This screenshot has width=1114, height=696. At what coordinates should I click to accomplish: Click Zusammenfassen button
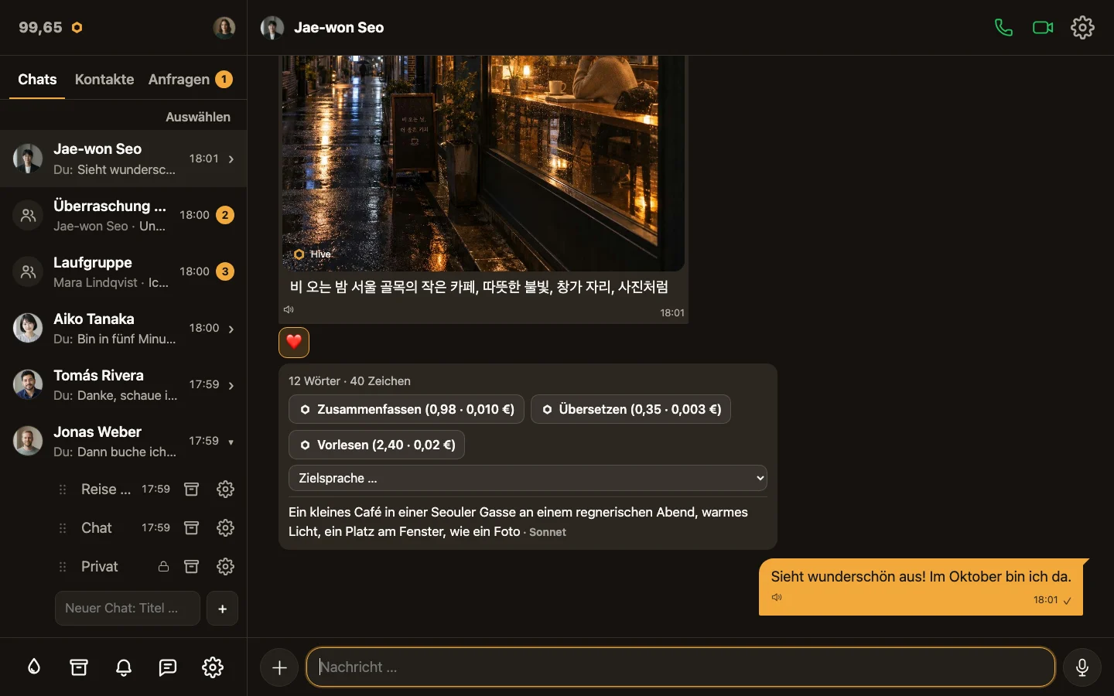pyautogui.click(x=407, y=409)
